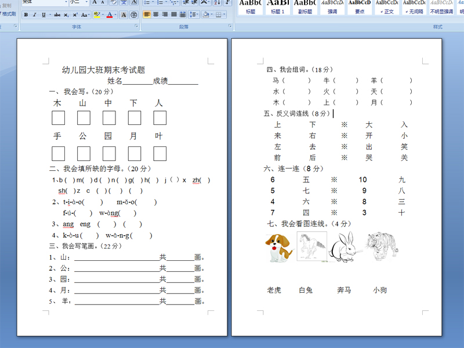Click the misspelled word zh
This screenshot has width=464, height=348.
click(196, 180)
